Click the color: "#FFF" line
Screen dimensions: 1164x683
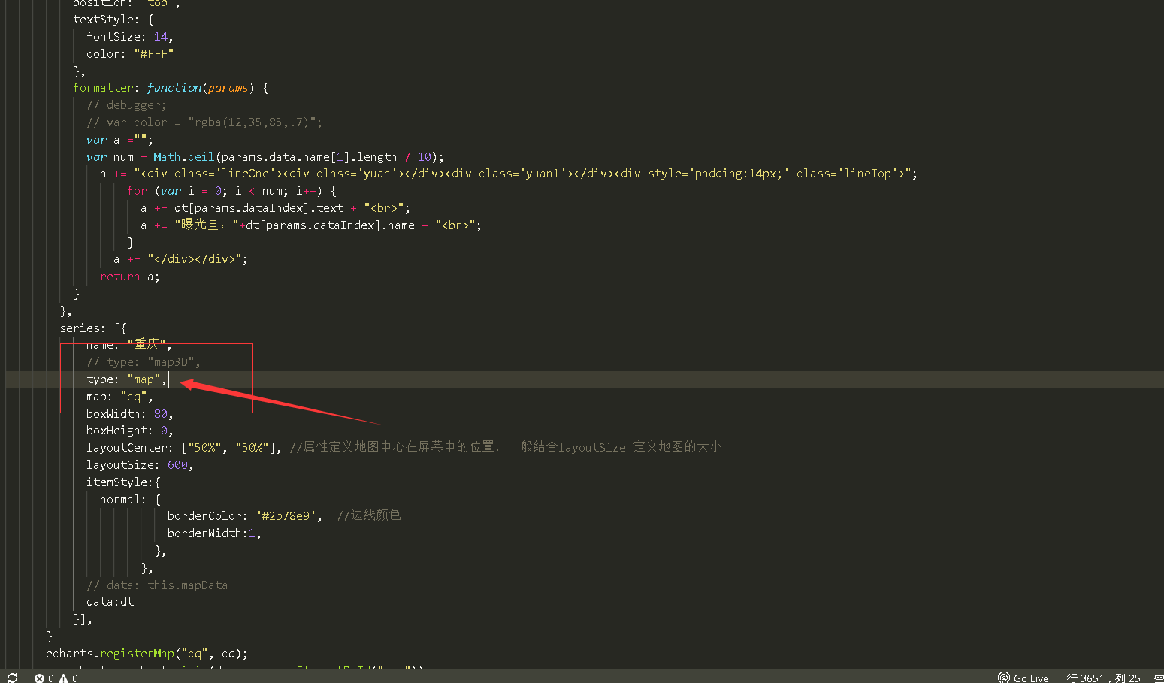coord(130,54)
